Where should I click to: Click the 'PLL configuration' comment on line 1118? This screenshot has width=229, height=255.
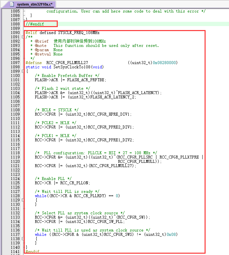(96, 153)
